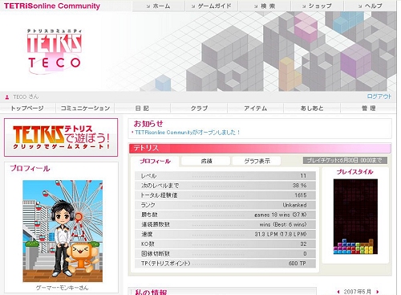Open the ホーム top navigation item
The height and width of the screenshot is (295, 401).
tap(158, 6)
